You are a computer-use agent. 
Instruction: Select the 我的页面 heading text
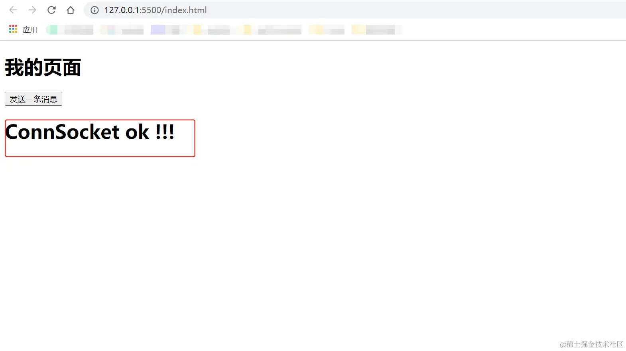click(43, 67)
